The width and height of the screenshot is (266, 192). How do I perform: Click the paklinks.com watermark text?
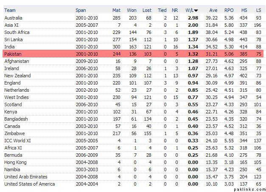(249, 189)
